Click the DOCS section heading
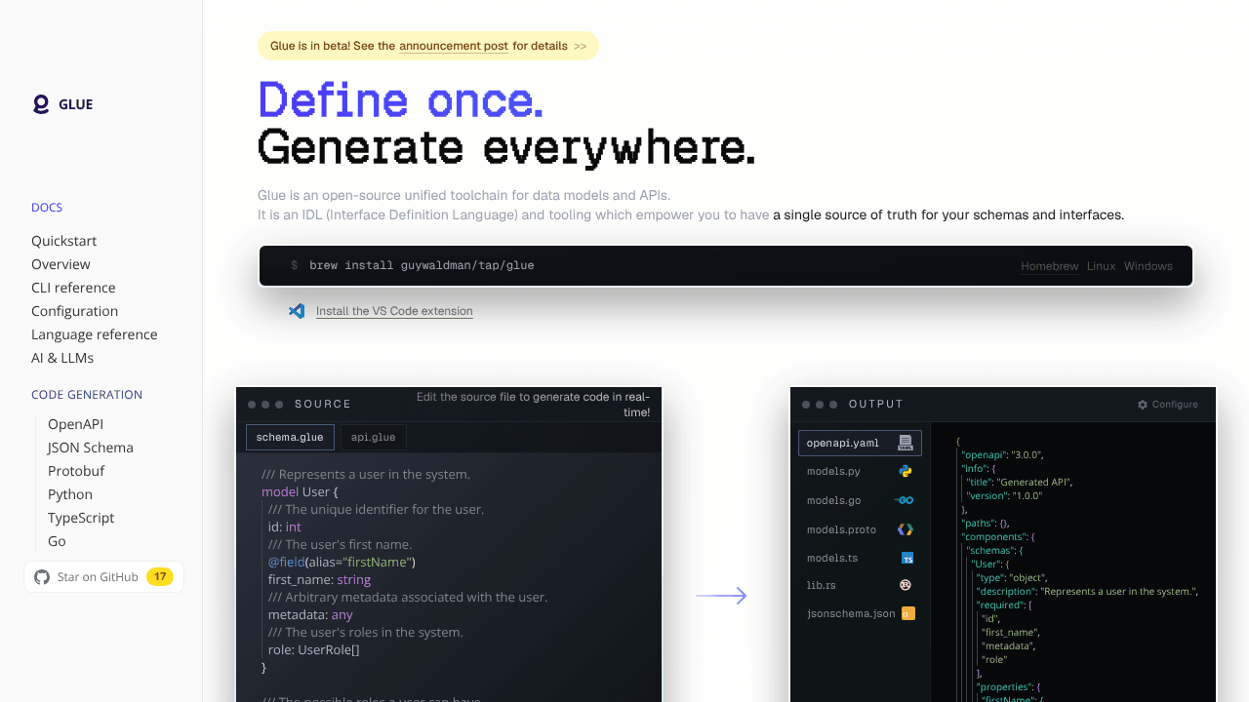Screen dimensions: 1249x702 point(47,208)
